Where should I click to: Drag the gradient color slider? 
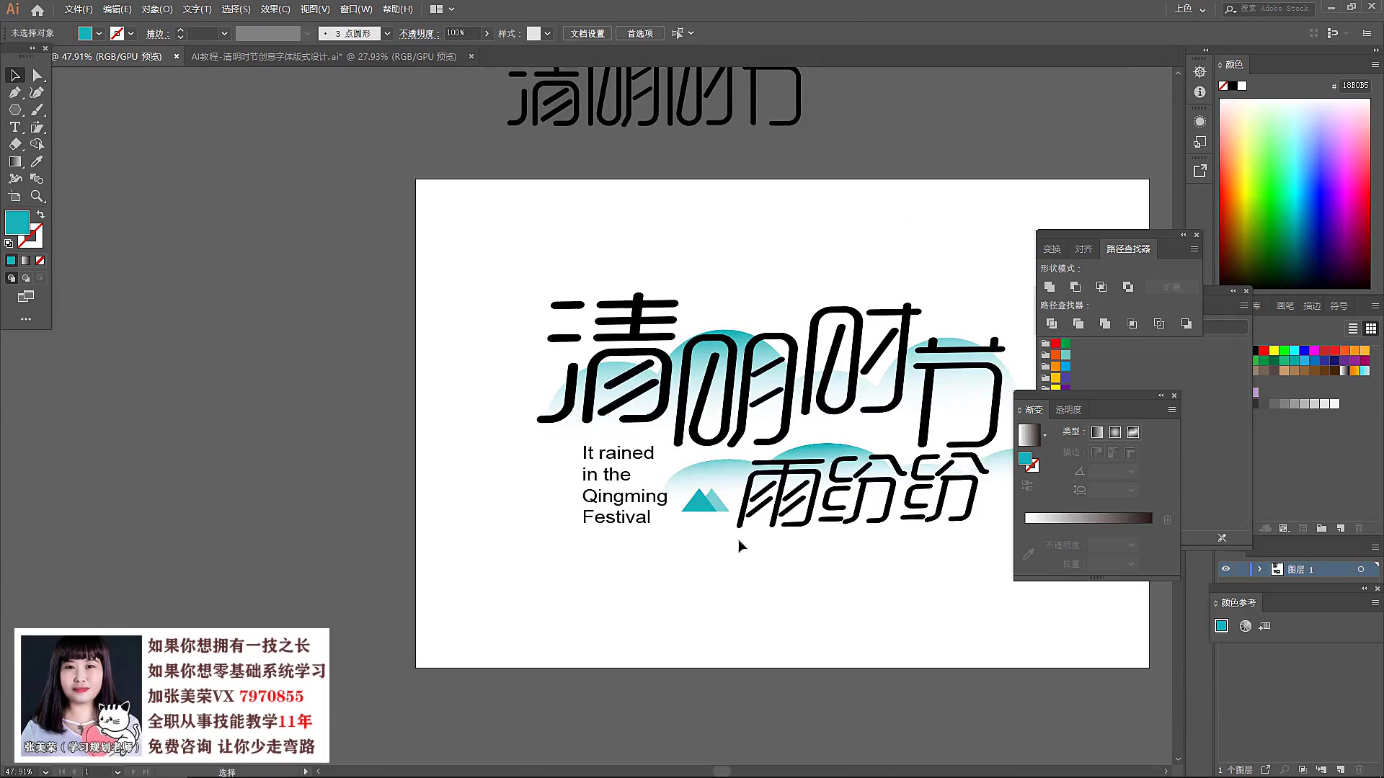(x=1088, y=518)
